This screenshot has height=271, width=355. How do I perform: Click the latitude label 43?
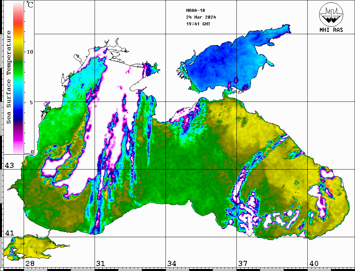(9, 165)
